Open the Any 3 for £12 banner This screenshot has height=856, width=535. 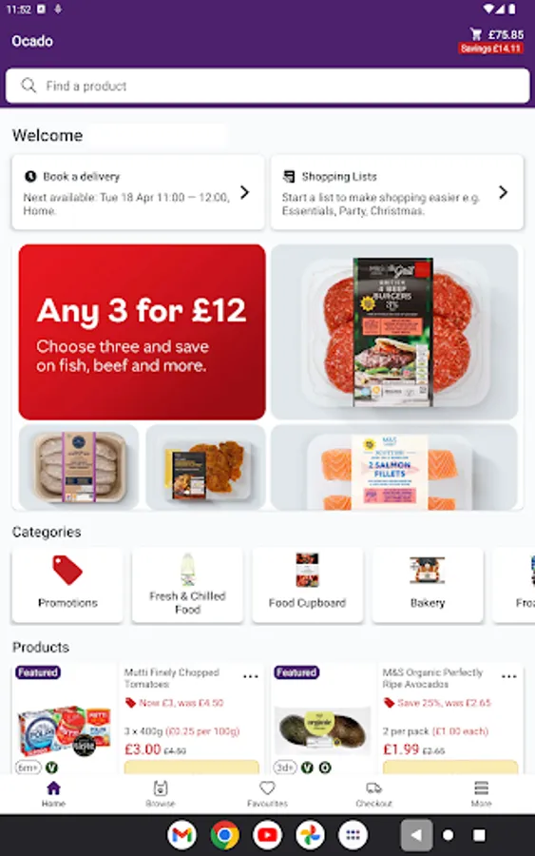pyautogui.click(x=142, y=332)
